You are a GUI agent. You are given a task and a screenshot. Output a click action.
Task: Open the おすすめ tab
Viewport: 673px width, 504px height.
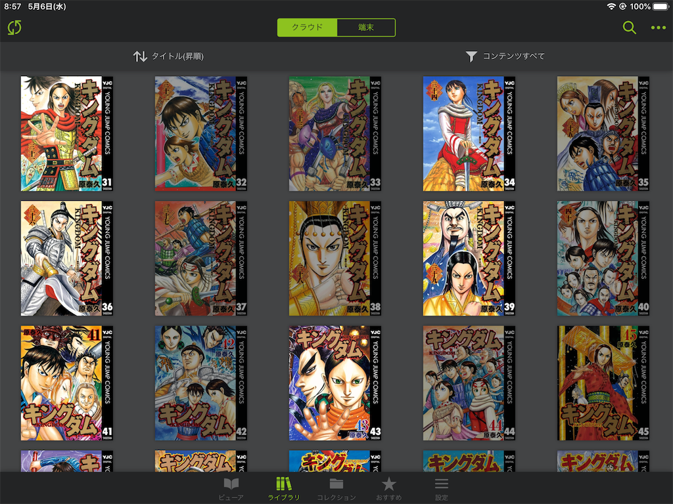[389, 489]
